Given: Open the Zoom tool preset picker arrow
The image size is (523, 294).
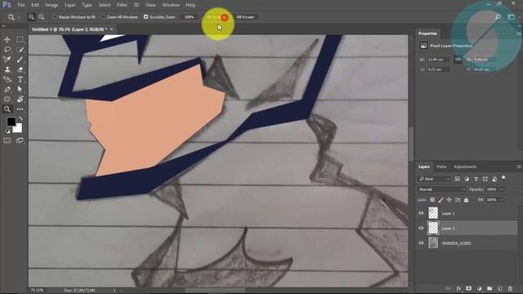Looking at the screenshot, I should tap(19, 17).
